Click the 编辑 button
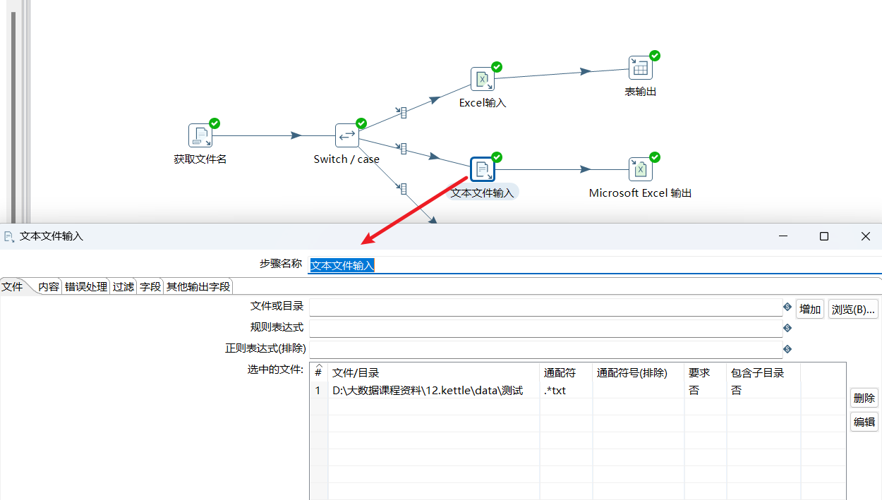 coord(864,422)
